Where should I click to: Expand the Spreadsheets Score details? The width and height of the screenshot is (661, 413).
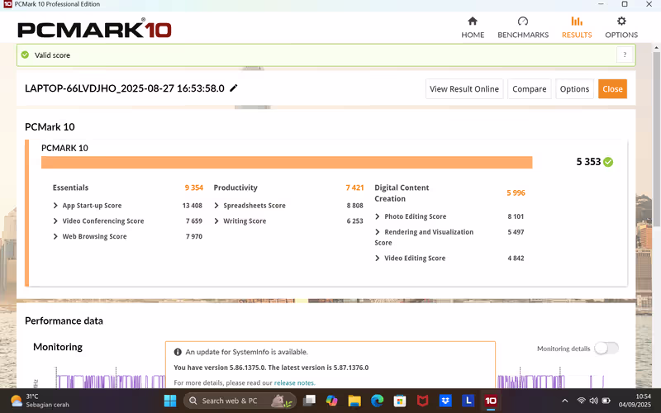point(216,206)
